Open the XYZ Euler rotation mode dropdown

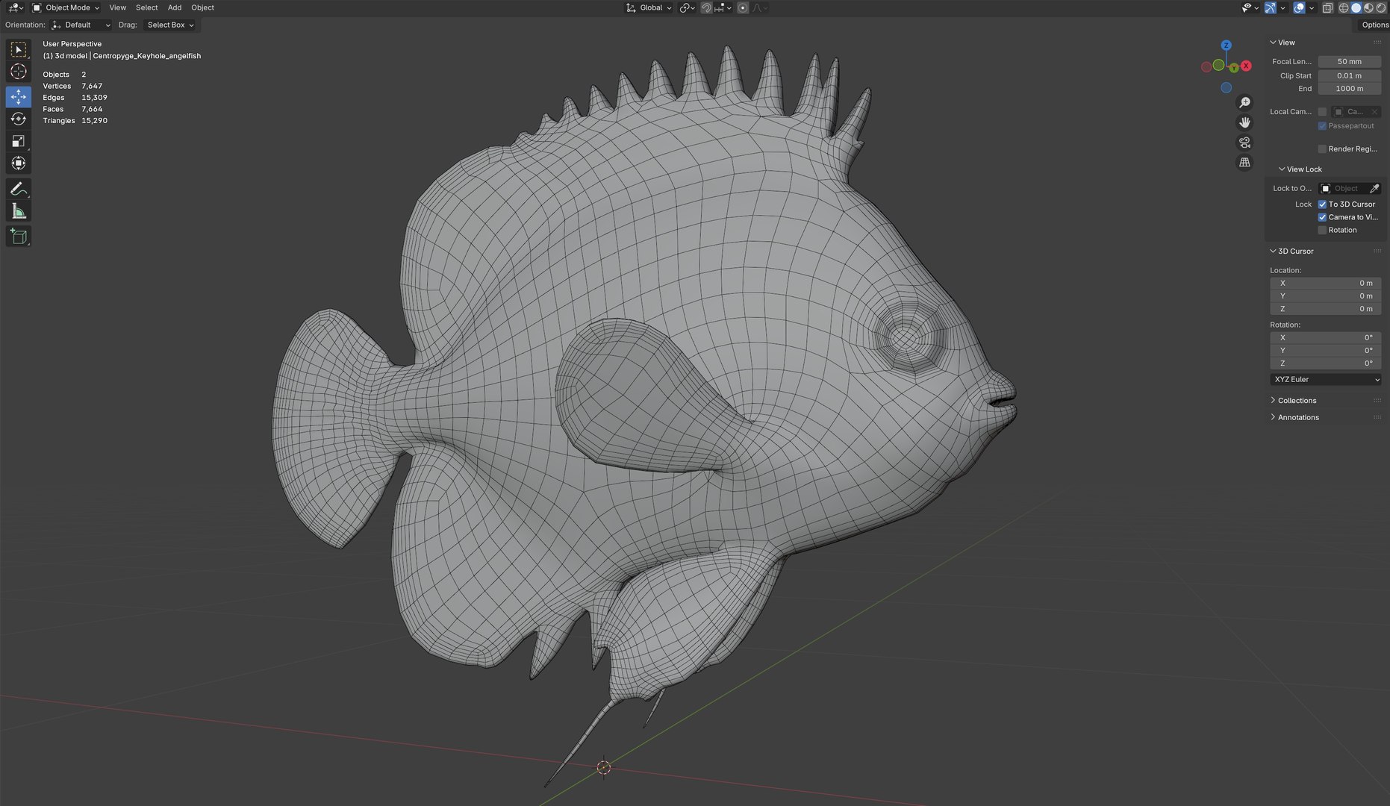1326,380
